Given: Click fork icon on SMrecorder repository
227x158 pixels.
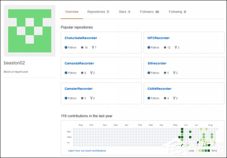Looking at the screenshot, I should pyautogui.click(x=174, y=73).
